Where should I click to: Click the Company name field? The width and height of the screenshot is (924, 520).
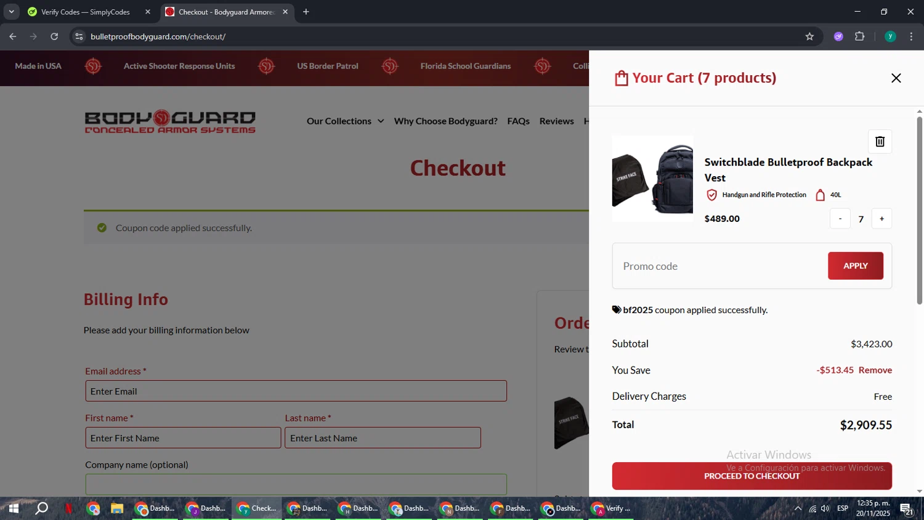click(296, 484)
